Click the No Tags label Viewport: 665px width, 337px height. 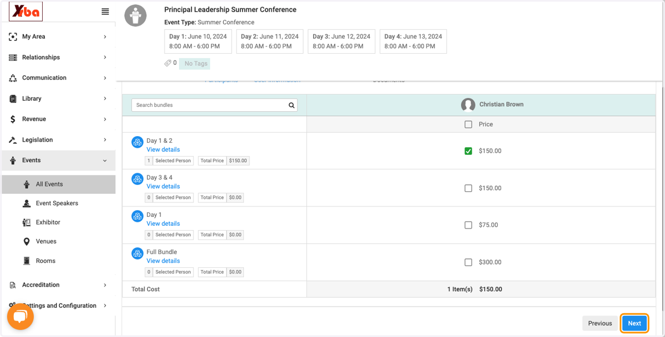tap(195, 64)
